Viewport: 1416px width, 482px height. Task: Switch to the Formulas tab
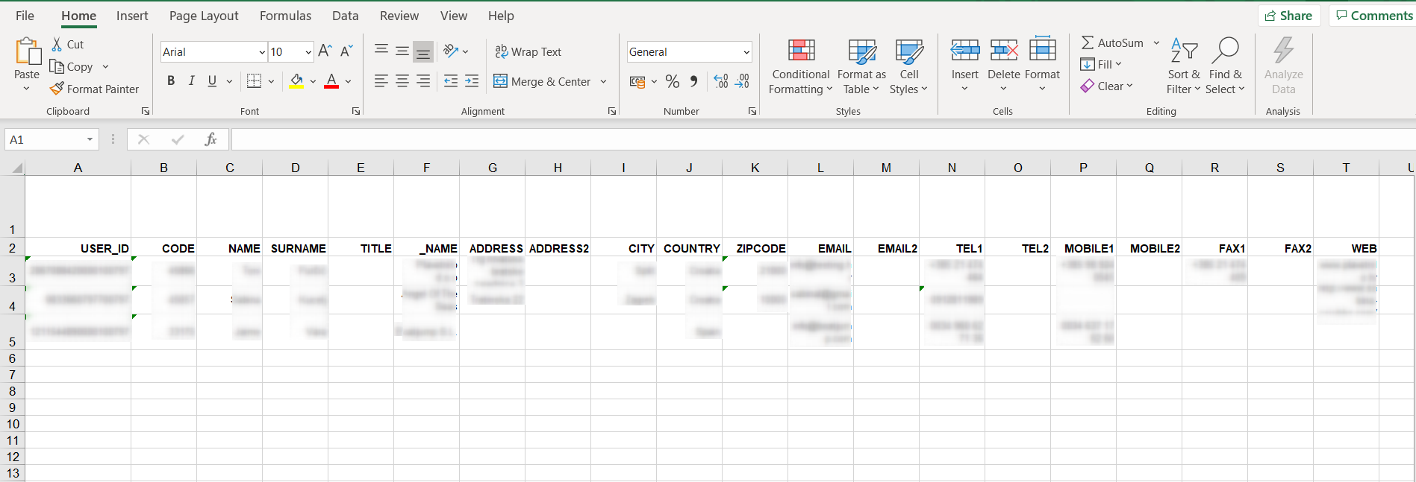pyautogui.click(x=285, y=16)
